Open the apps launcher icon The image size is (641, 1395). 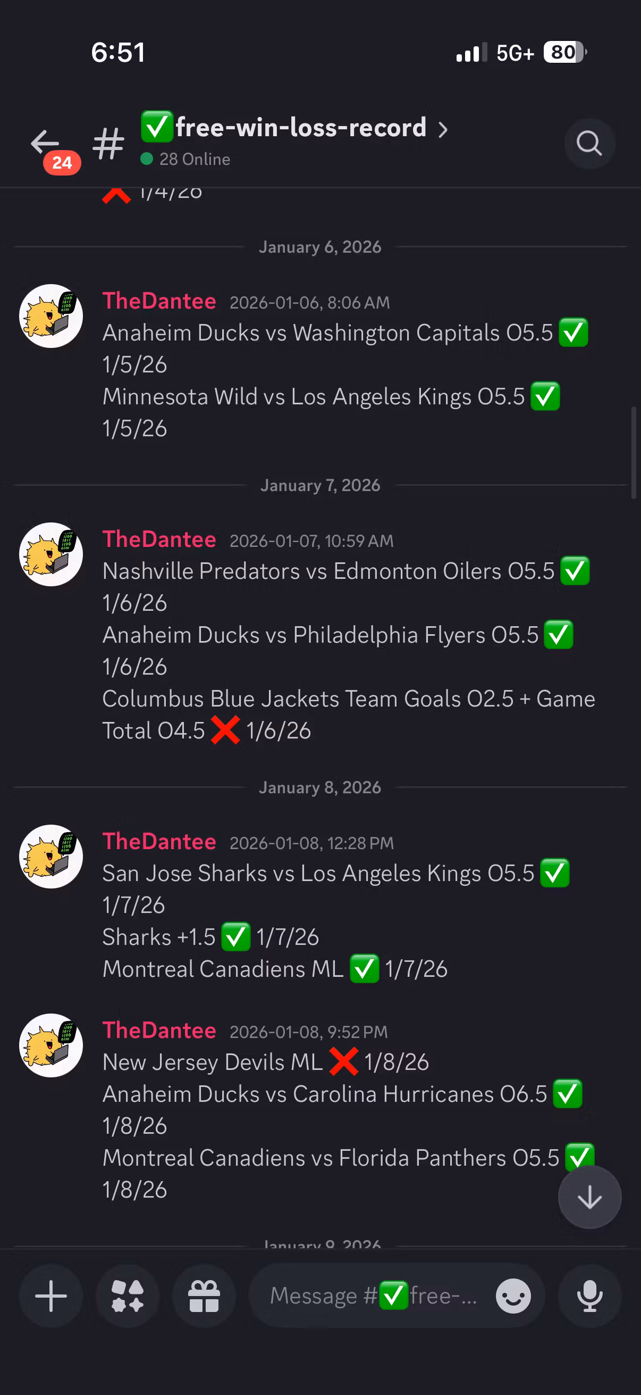(x=128, y=1296)
